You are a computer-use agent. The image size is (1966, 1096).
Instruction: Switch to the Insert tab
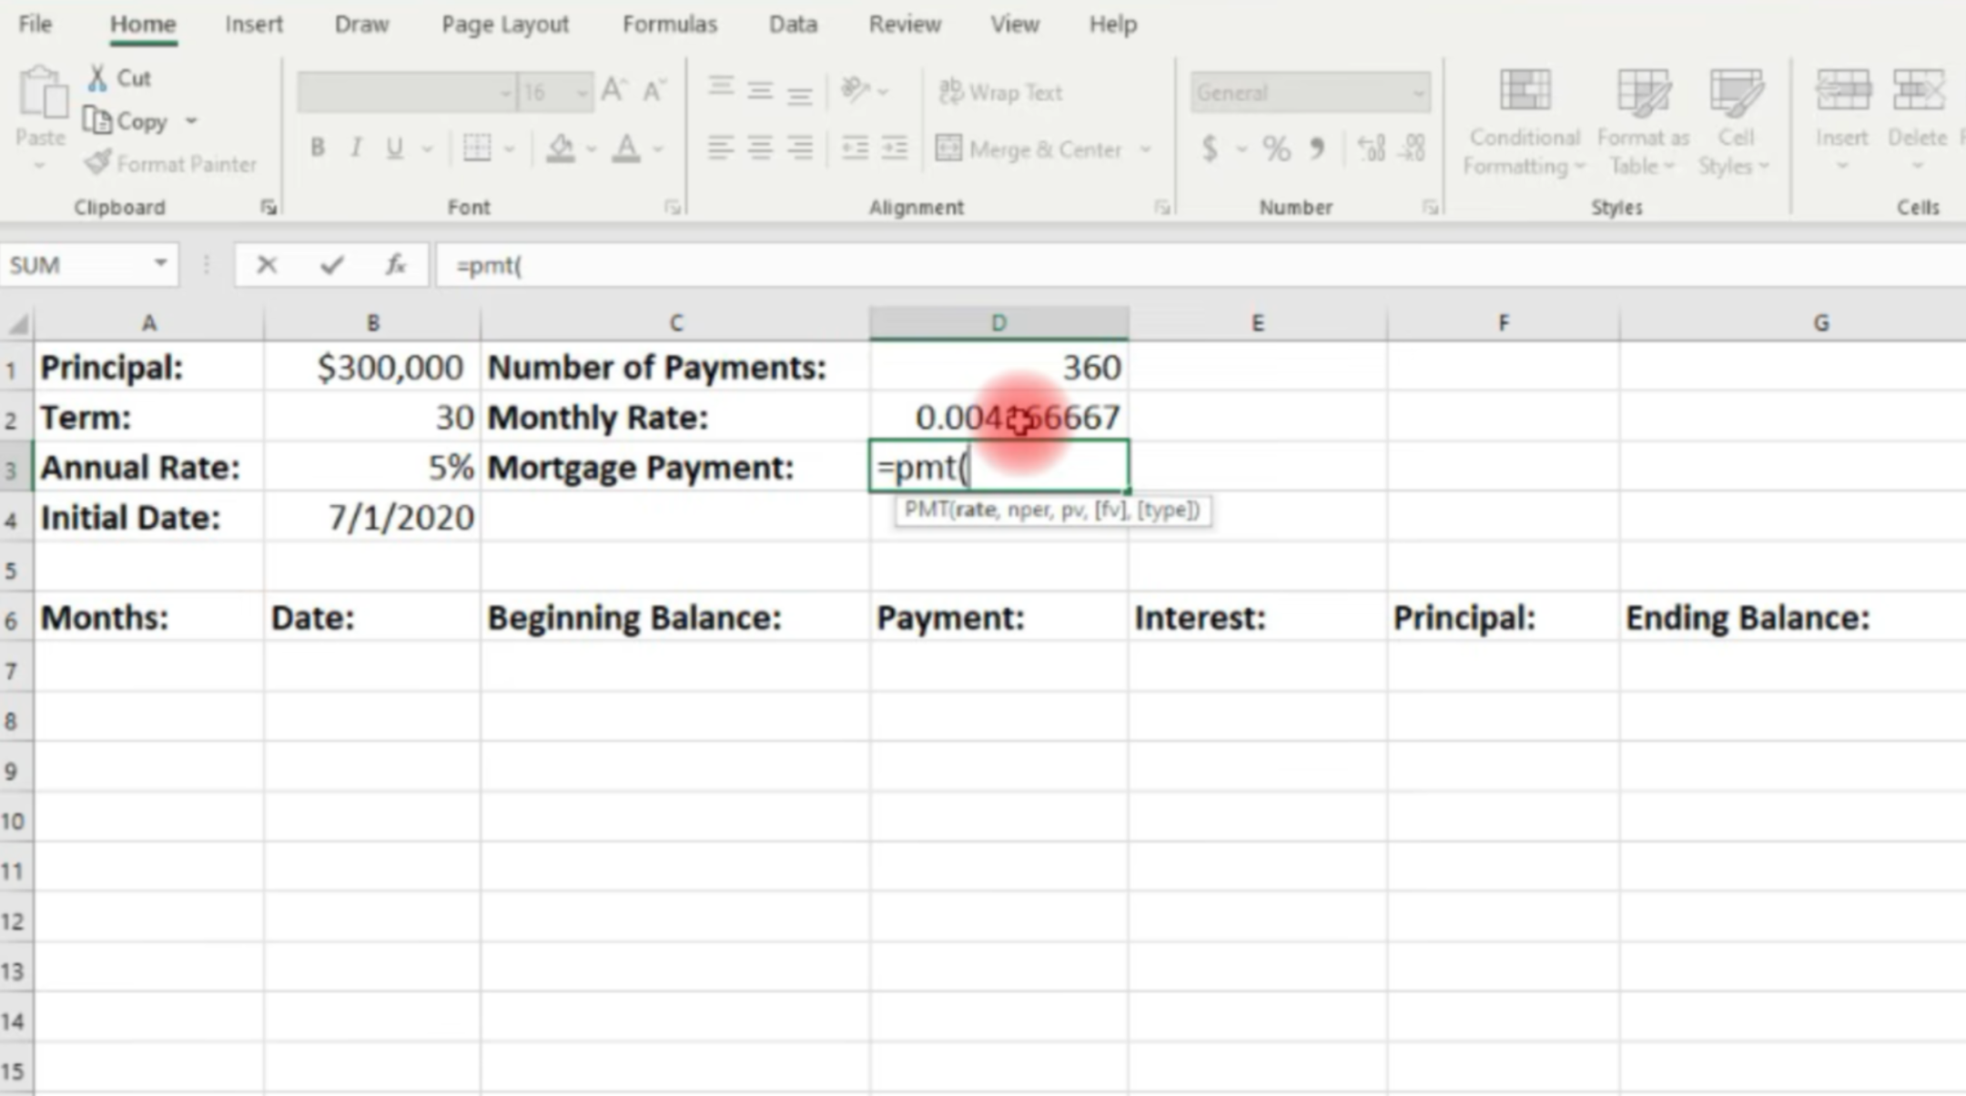click(x=254, y=25)
